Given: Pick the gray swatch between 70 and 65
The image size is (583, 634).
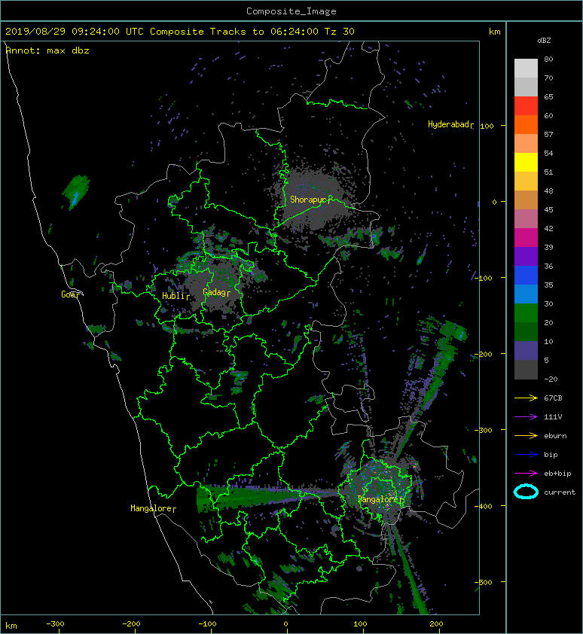Looking at the screenshot, I should 526,87.
